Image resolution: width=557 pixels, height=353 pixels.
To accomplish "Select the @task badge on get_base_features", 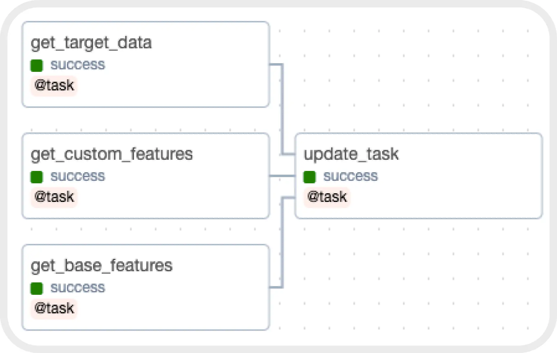I will [54, 308].
